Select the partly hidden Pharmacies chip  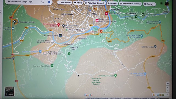pyautogui.click(x=148, y=4)
